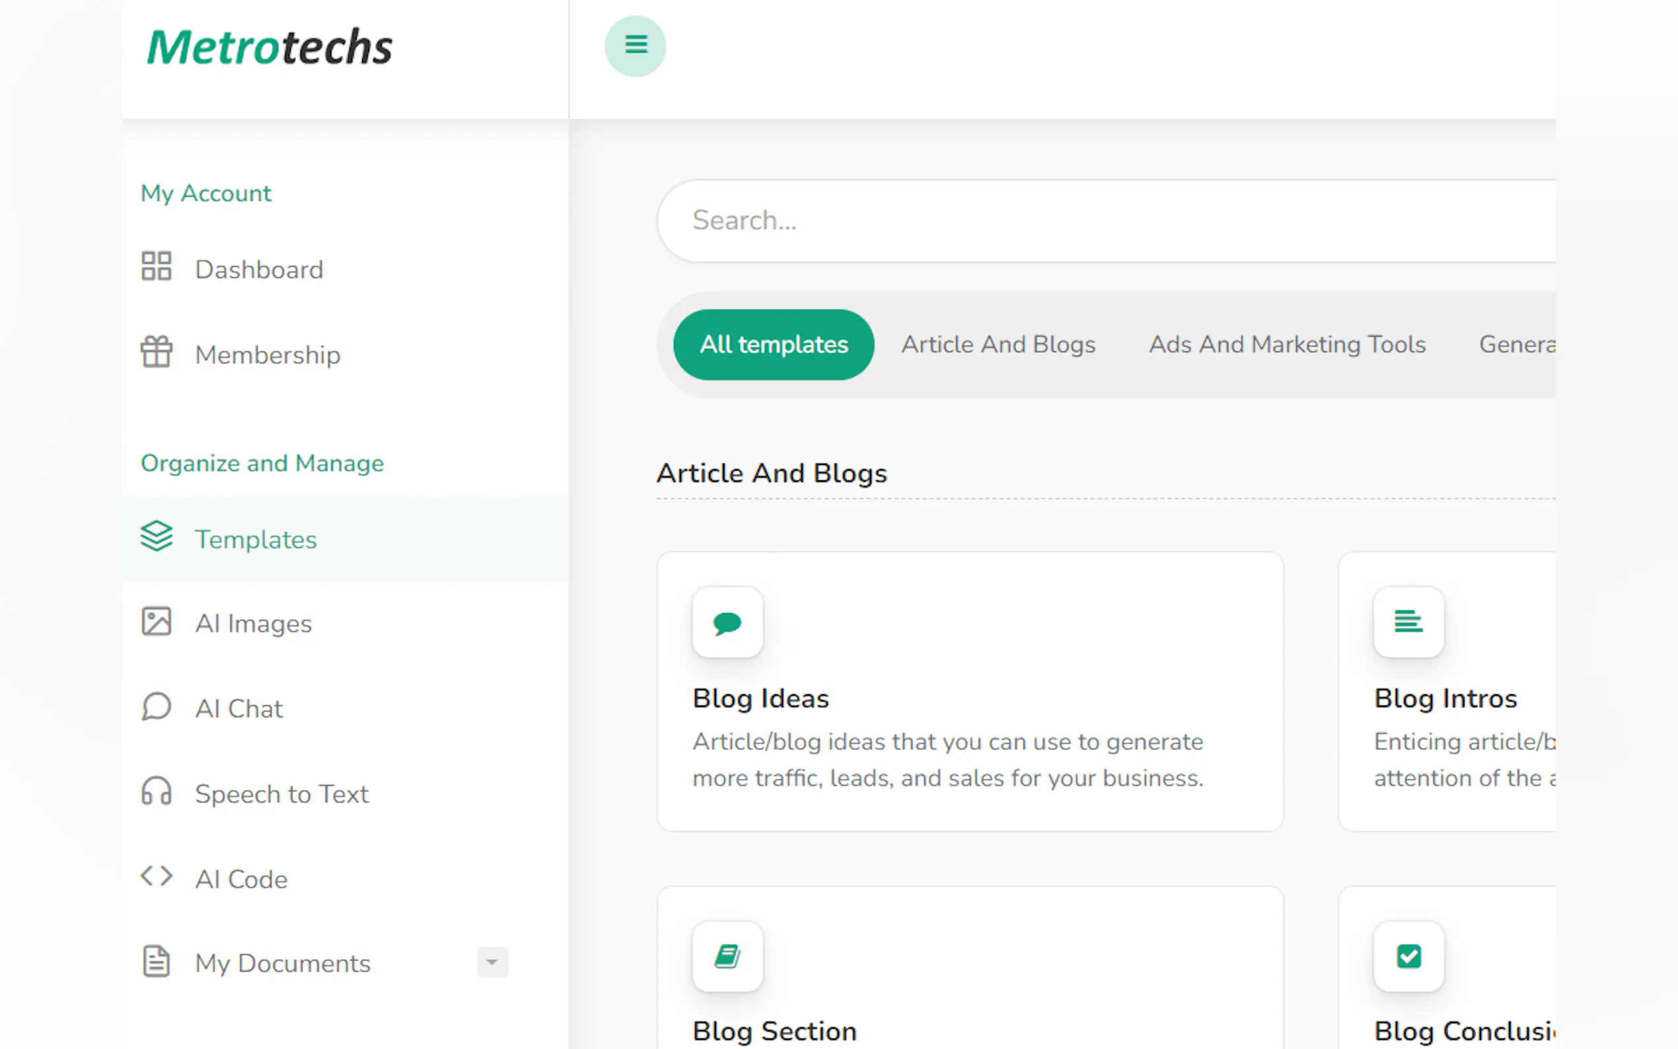Toggle the hamburger menu sidebar button

click(635, 46)
